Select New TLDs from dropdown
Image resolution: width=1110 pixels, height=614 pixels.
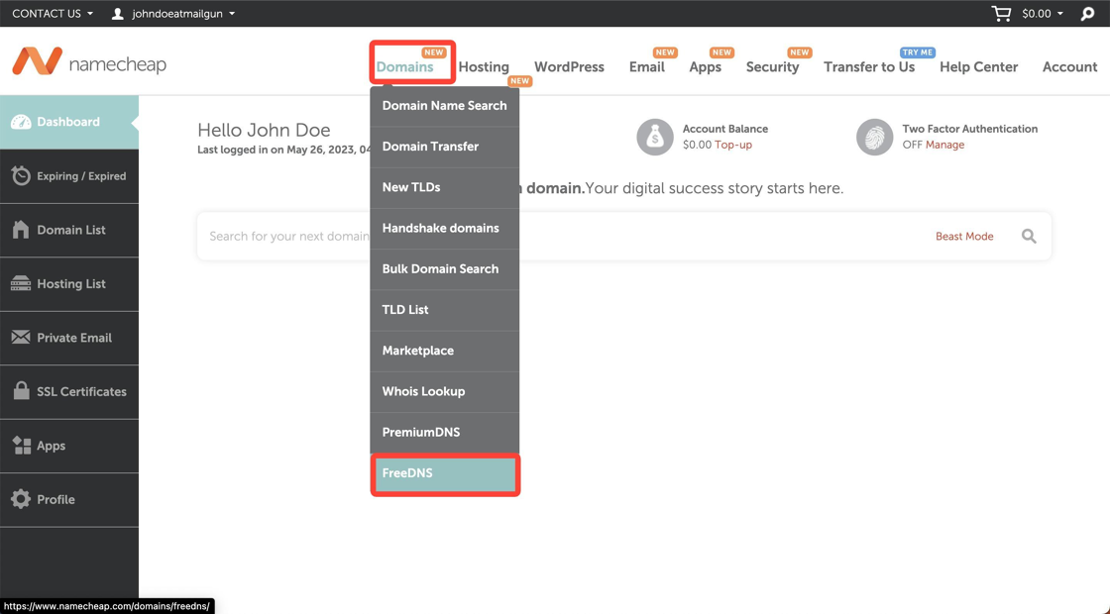[445, 188]
